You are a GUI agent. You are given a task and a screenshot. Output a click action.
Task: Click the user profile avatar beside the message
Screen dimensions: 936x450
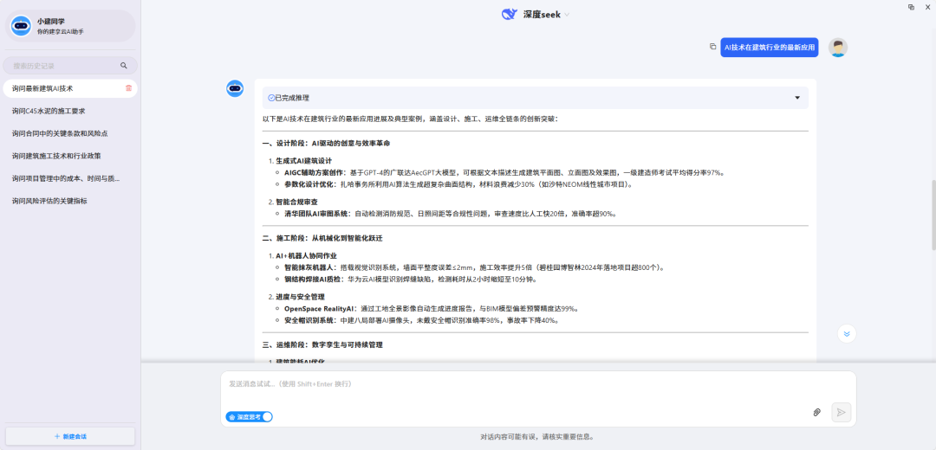tap(837, 48)
